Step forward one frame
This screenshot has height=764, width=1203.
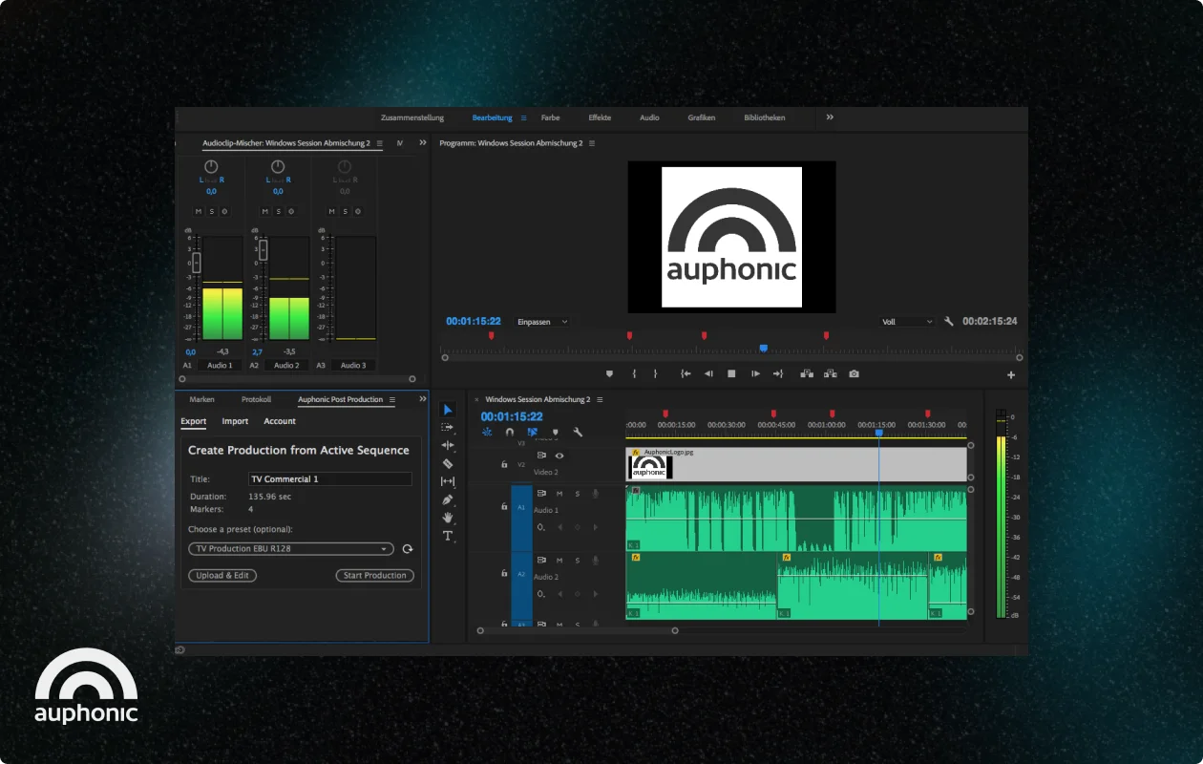(x=755, y=374)
